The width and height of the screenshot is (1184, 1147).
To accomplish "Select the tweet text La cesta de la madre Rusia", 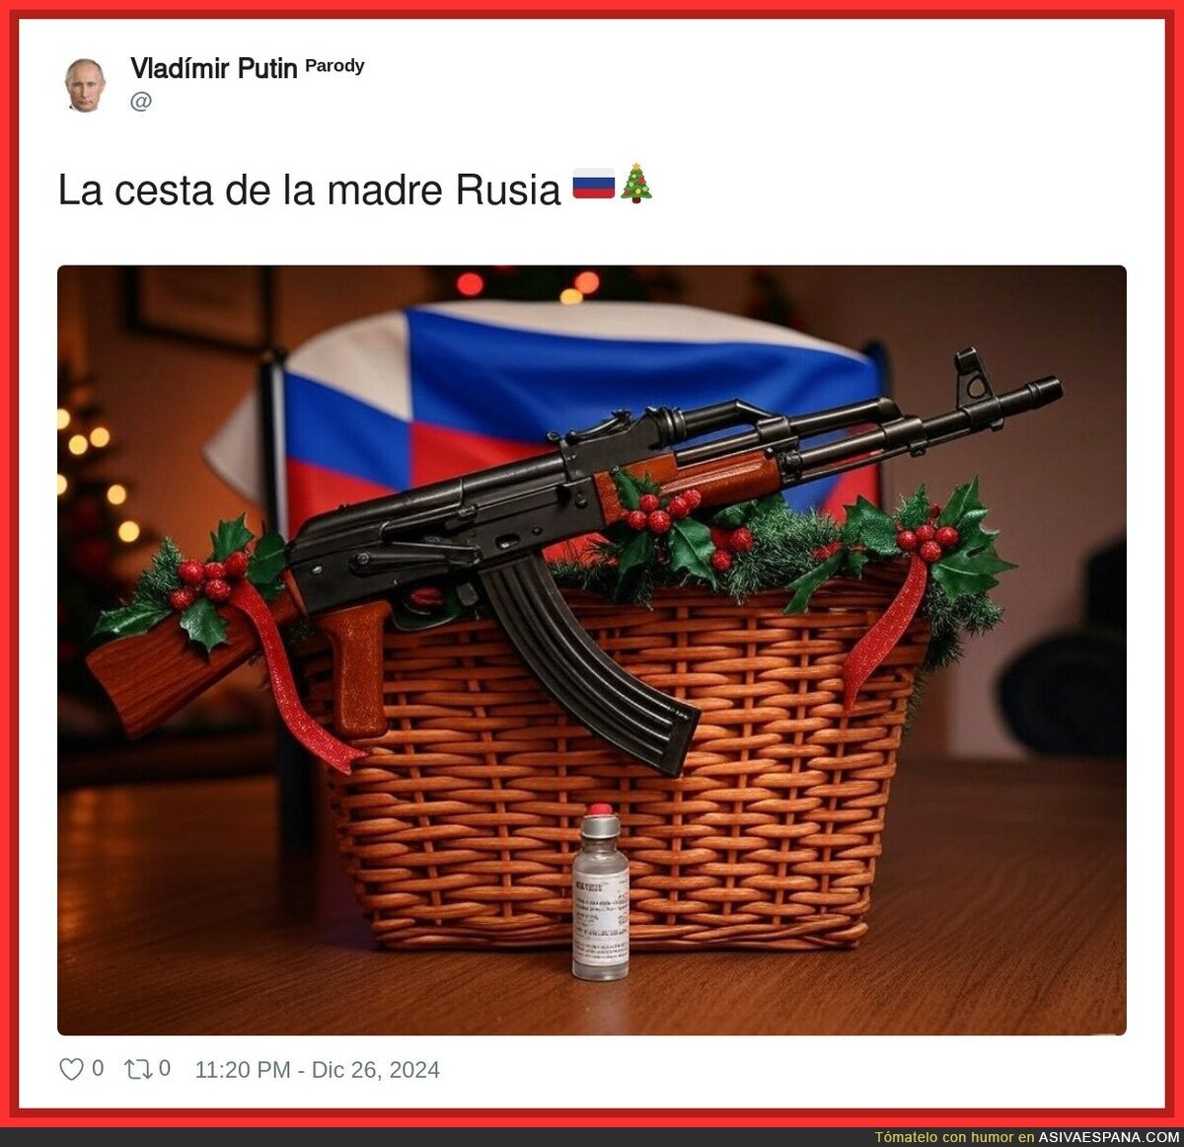I will click(309, 191).
